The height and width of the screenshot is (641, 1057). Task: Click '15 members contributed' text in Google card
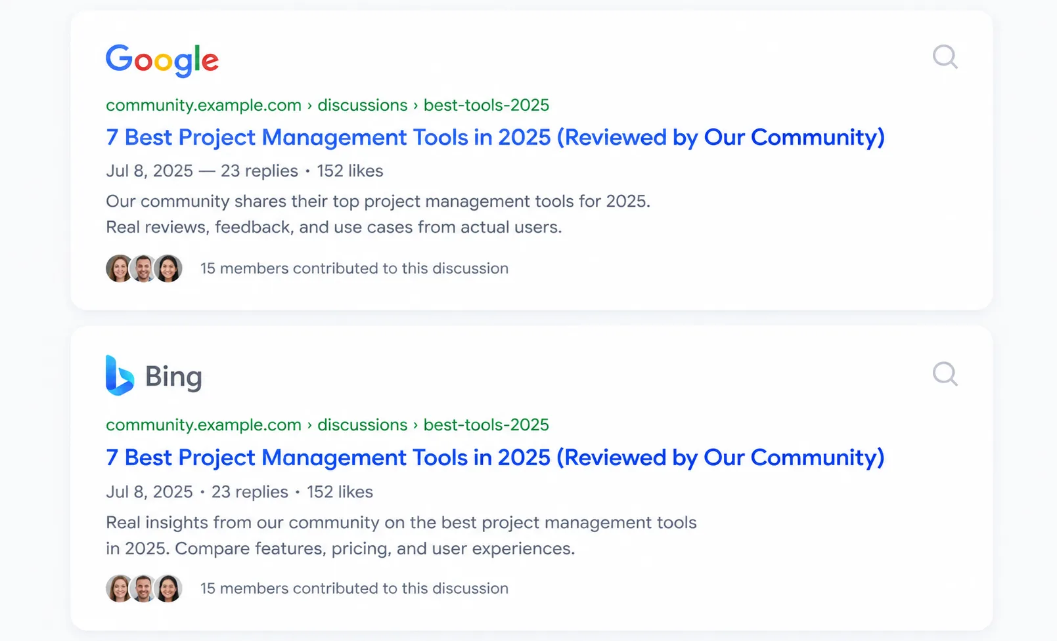[x=354, y=268]
